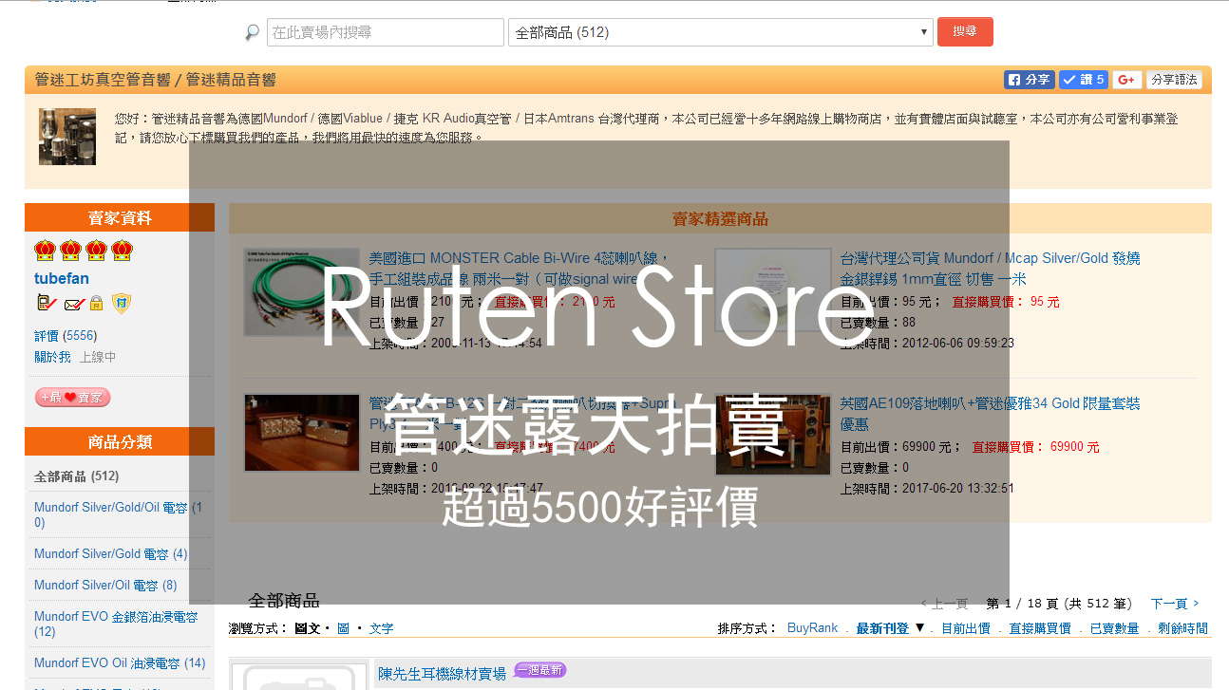Open category Mundorf EVO 金銀箔油浸電容 (12)
This screenshot has width=1229, height=690.
pyautogui.click(x=116, y=624)
